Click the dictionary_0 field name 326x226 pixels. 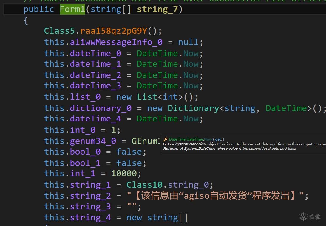click(101, 108)
